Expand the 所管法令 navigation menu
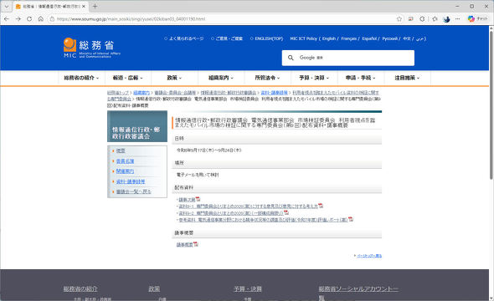The image size is (494, 301). 267,78
